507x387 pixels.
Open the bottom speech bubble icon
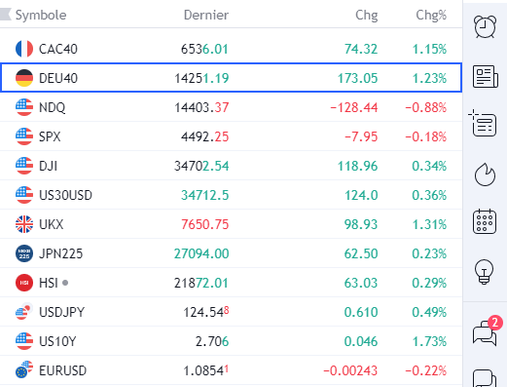click(485, 378)
